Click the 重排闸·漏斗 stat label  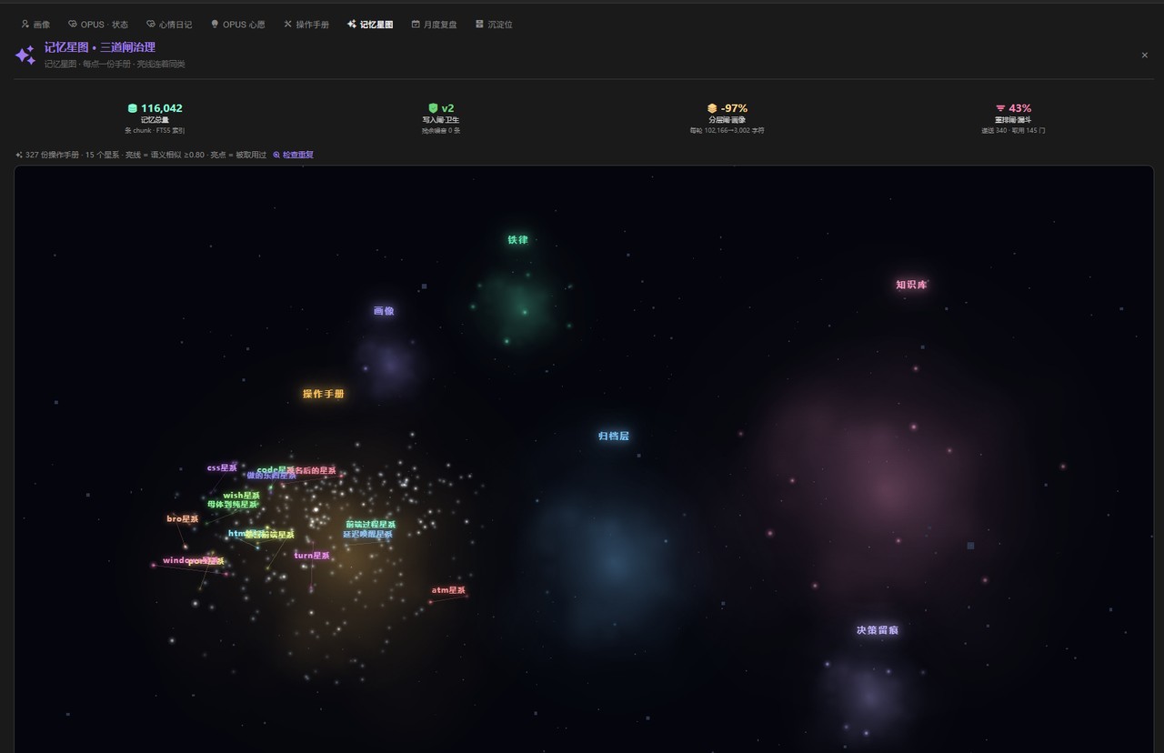point(1013,120)
